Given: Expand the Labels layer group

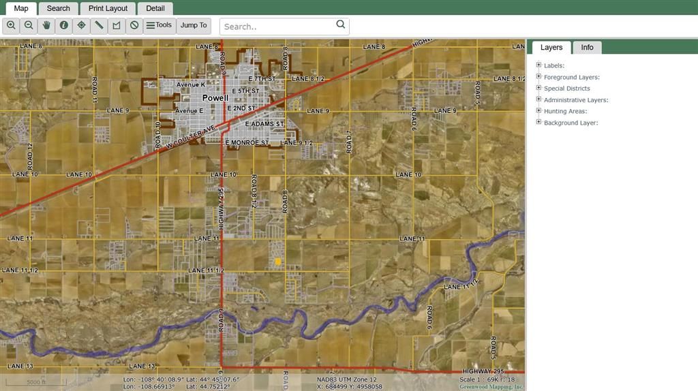Looking at the screenshot, I should click(x=538, y=65).
